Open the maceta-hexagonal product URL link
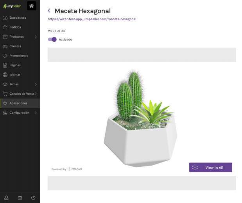Screen dimensions: 242x203 (92, 19)
